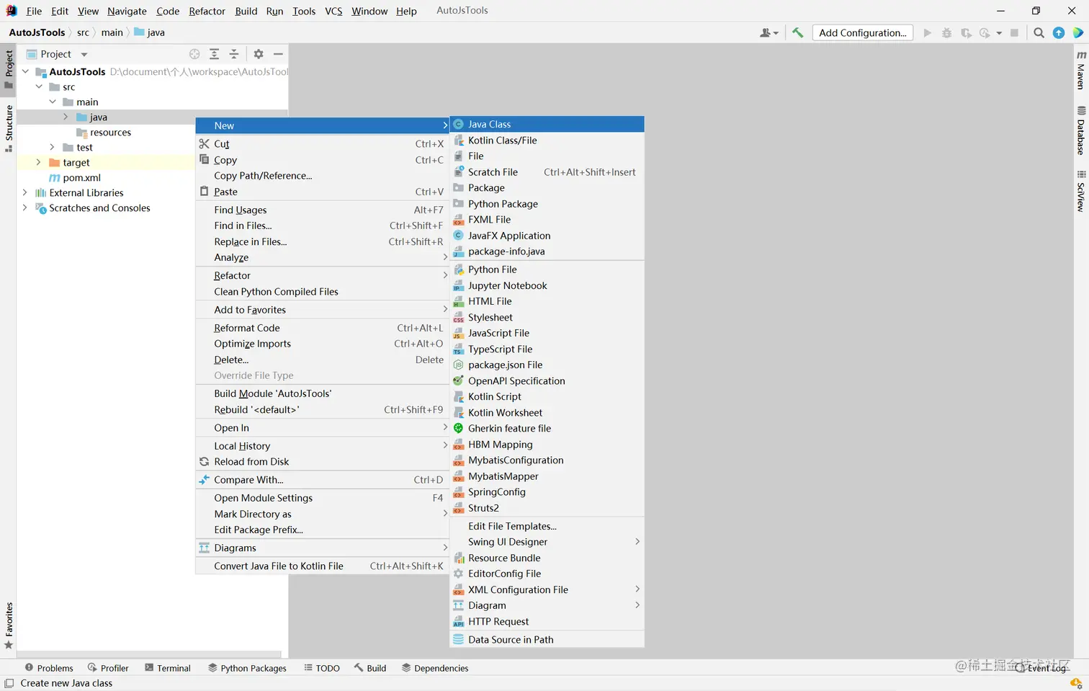Click the Select Opened File target icon
Image resolution: width=1089 pixels, height=691 pixels.
pyautogui.click(x=194, y=54)
